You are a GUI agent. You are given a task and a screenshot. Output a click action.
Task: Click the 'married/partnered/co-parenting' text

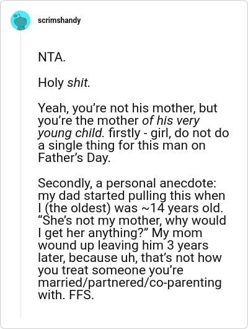coord(130,282)
